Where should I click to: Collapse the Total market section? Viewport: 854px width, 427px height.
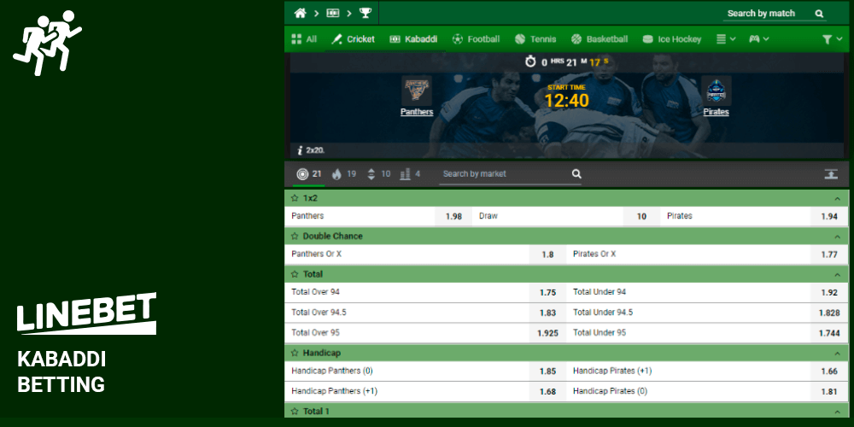pyautogui.click(x=838, y=274)
